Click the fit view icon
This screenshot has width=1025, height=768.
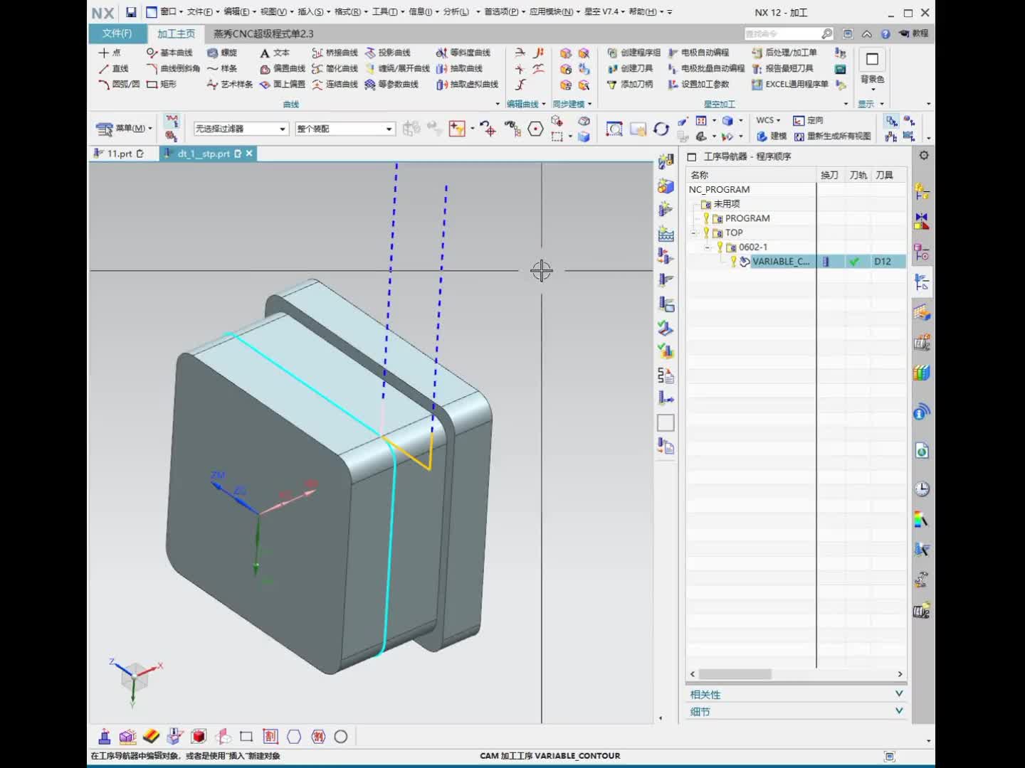pos(614,129)
